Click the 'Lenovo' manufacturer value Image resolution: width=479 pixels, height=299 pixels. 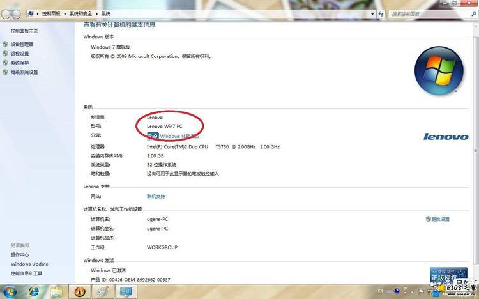pyautogui.click(x=155, y=117)
